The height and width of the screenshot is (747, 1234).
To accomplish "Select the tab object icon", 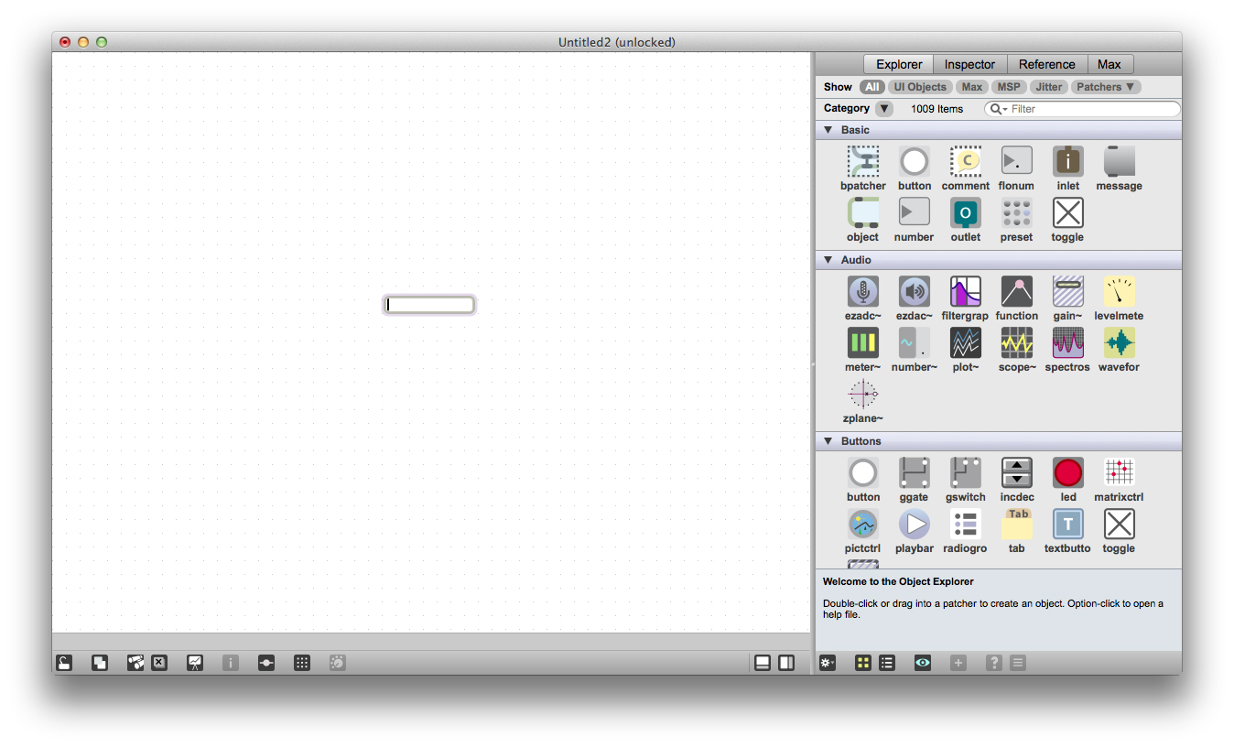I will (1016, 525).
